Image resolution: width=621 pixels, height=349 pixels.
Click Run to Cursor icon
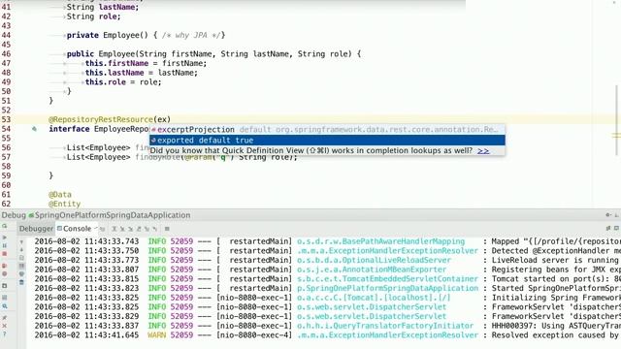[155, 229]
